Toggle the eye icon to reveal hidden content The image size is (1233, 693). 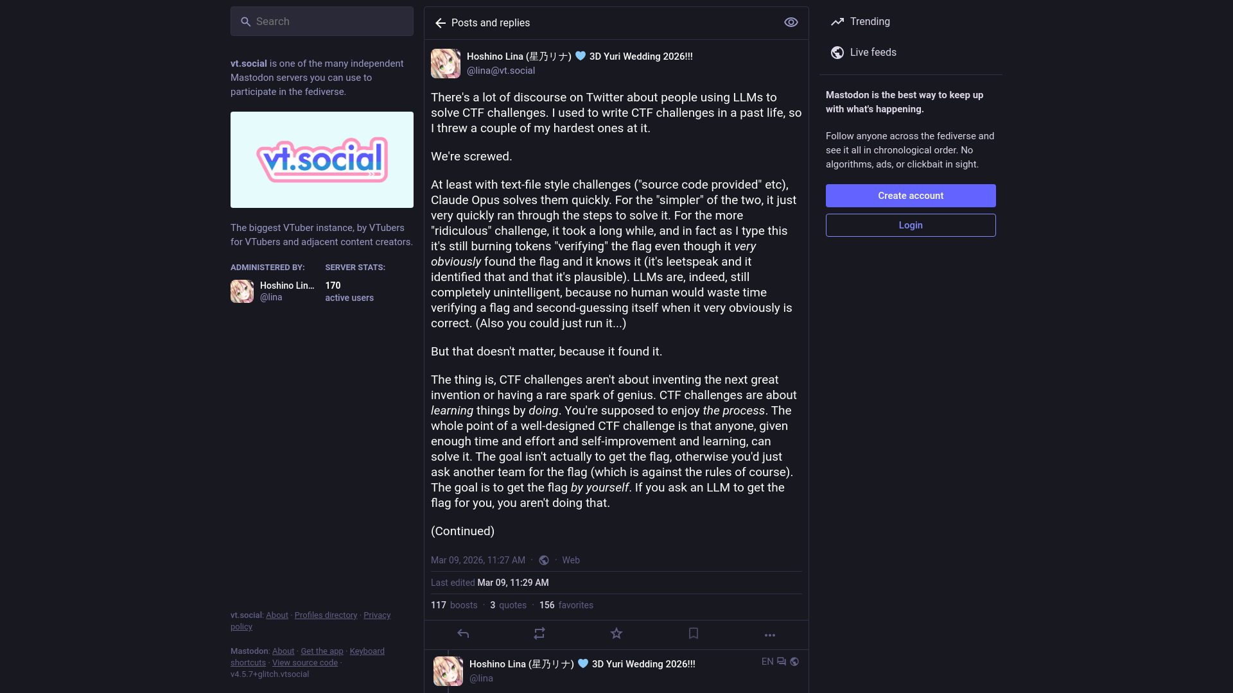791,22
